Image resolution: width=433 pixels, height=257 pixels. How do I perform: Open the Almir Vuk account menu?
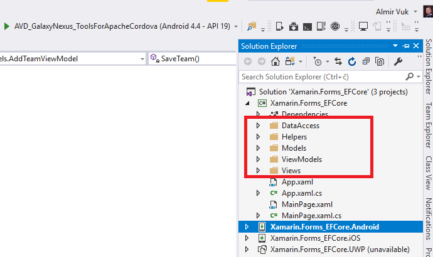[397, 12]
